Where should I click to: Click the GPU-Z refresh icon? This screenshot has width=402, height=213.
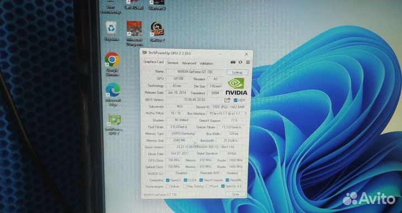point(241,63)
